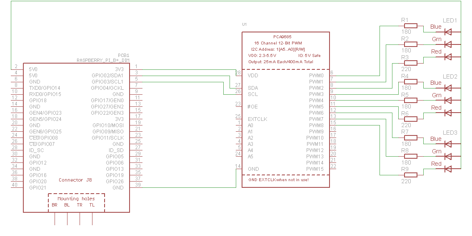Viewport: 472px width, 236px height.
Task: Click the Blue diode symbol of LED1
Action: pos(448,32)
